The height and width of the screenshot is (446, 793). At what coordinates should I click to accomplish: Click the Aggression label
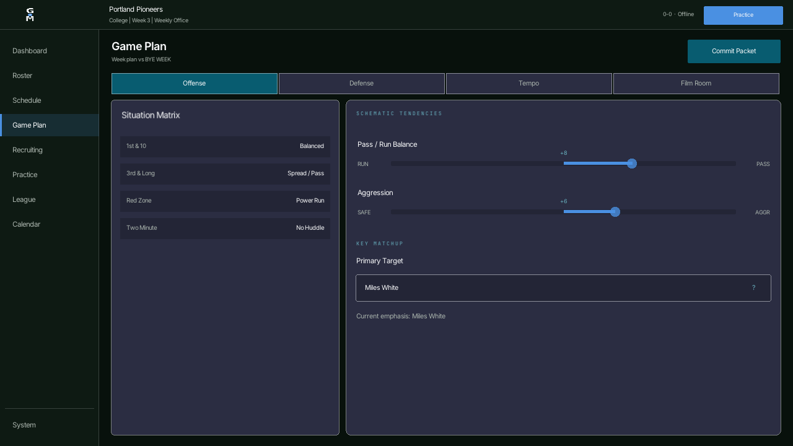click(x=375, y=193)
